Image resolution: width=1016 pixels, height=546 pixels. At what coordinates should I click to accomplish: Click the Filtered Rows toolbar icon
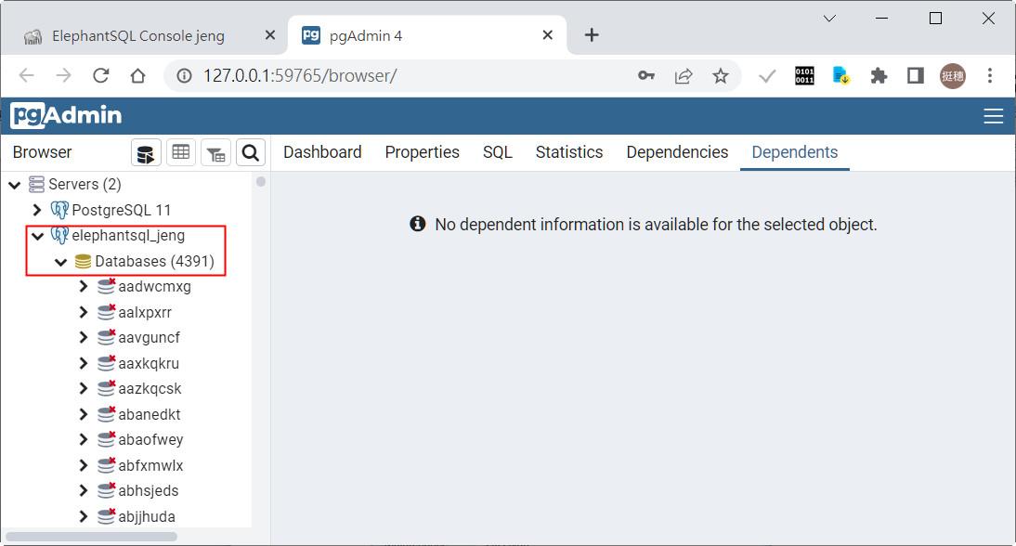click(215, 153)
